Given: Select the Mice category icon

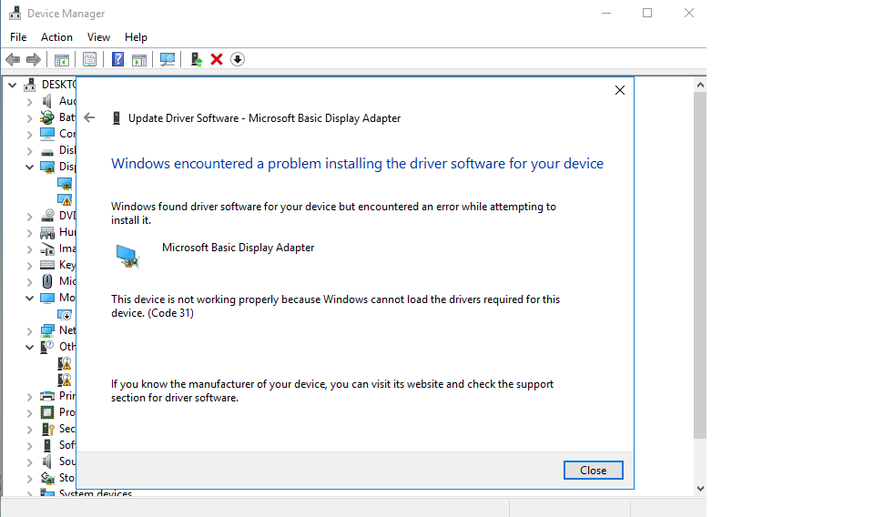Looking at the screenshot, I should (47, 281).
